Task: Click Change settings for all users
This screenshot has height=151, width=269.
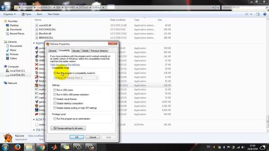Action: click(68, 128)
